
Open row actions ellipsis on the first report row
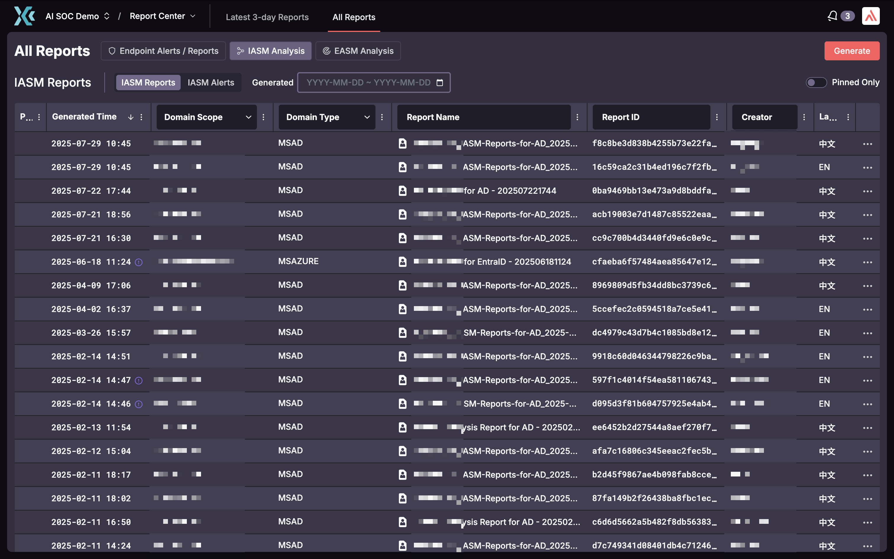tap(868, 143)
